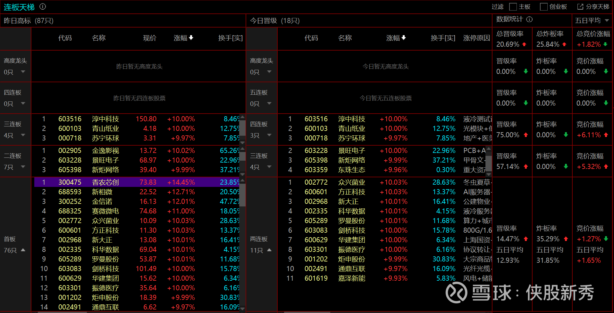Click 东珠生态 in today's 三连板 list
The width and height of the screenshot is (614, 313).
(x=351, y=170)
